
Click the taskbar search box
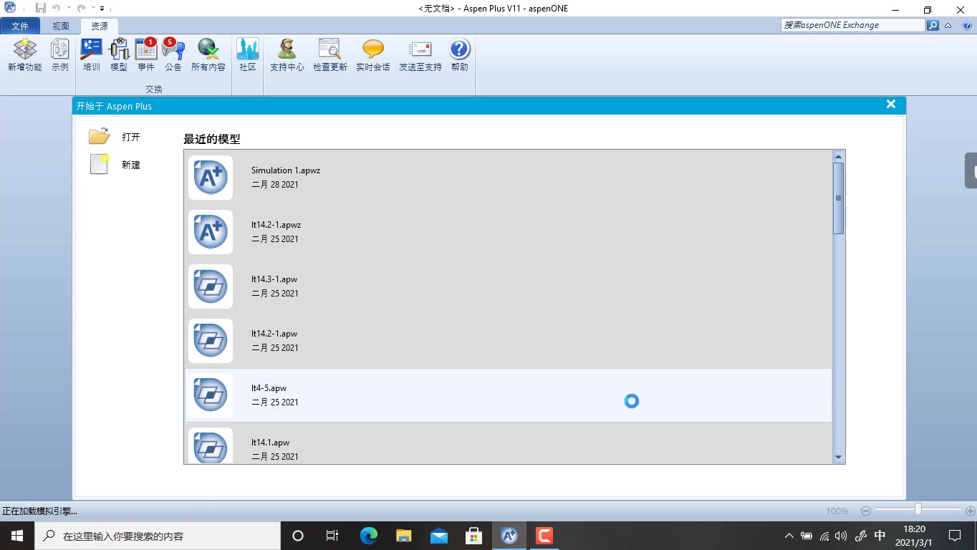(158, 536)
